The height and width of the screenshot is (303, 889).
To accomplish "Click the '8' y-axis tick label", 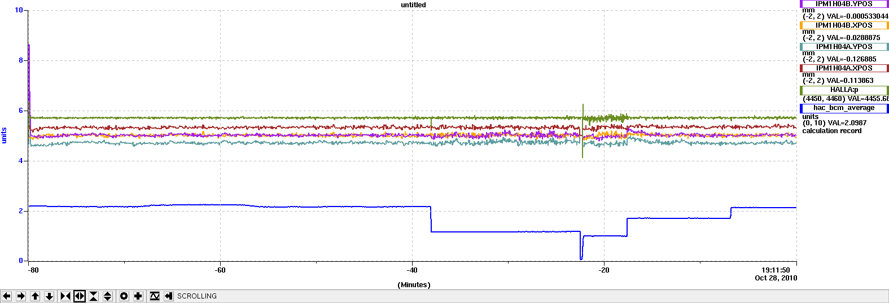I will (x=21, y=60).
